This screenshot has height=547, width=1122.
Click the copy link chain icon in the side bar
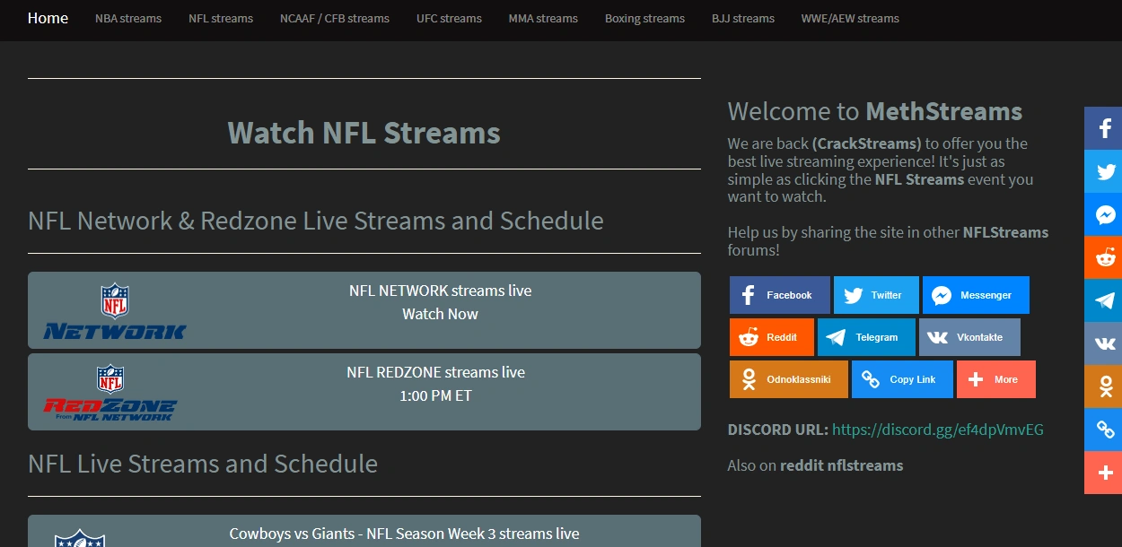coord(1104,430)
